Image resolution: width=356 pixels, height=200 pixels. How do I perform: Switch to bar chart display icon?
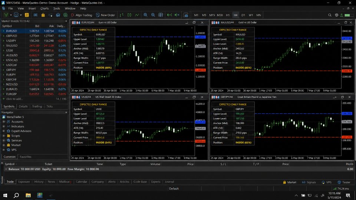point(122,15)
